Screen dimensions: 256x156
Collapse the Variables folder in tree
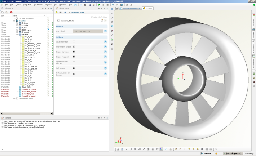click(x=17, y=34)
